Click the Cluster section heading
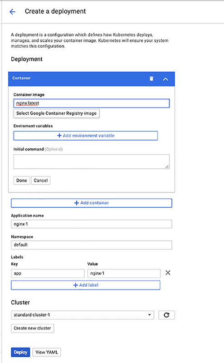The height and width of the screenshot is (363, 224). click(x=20, y=302)
